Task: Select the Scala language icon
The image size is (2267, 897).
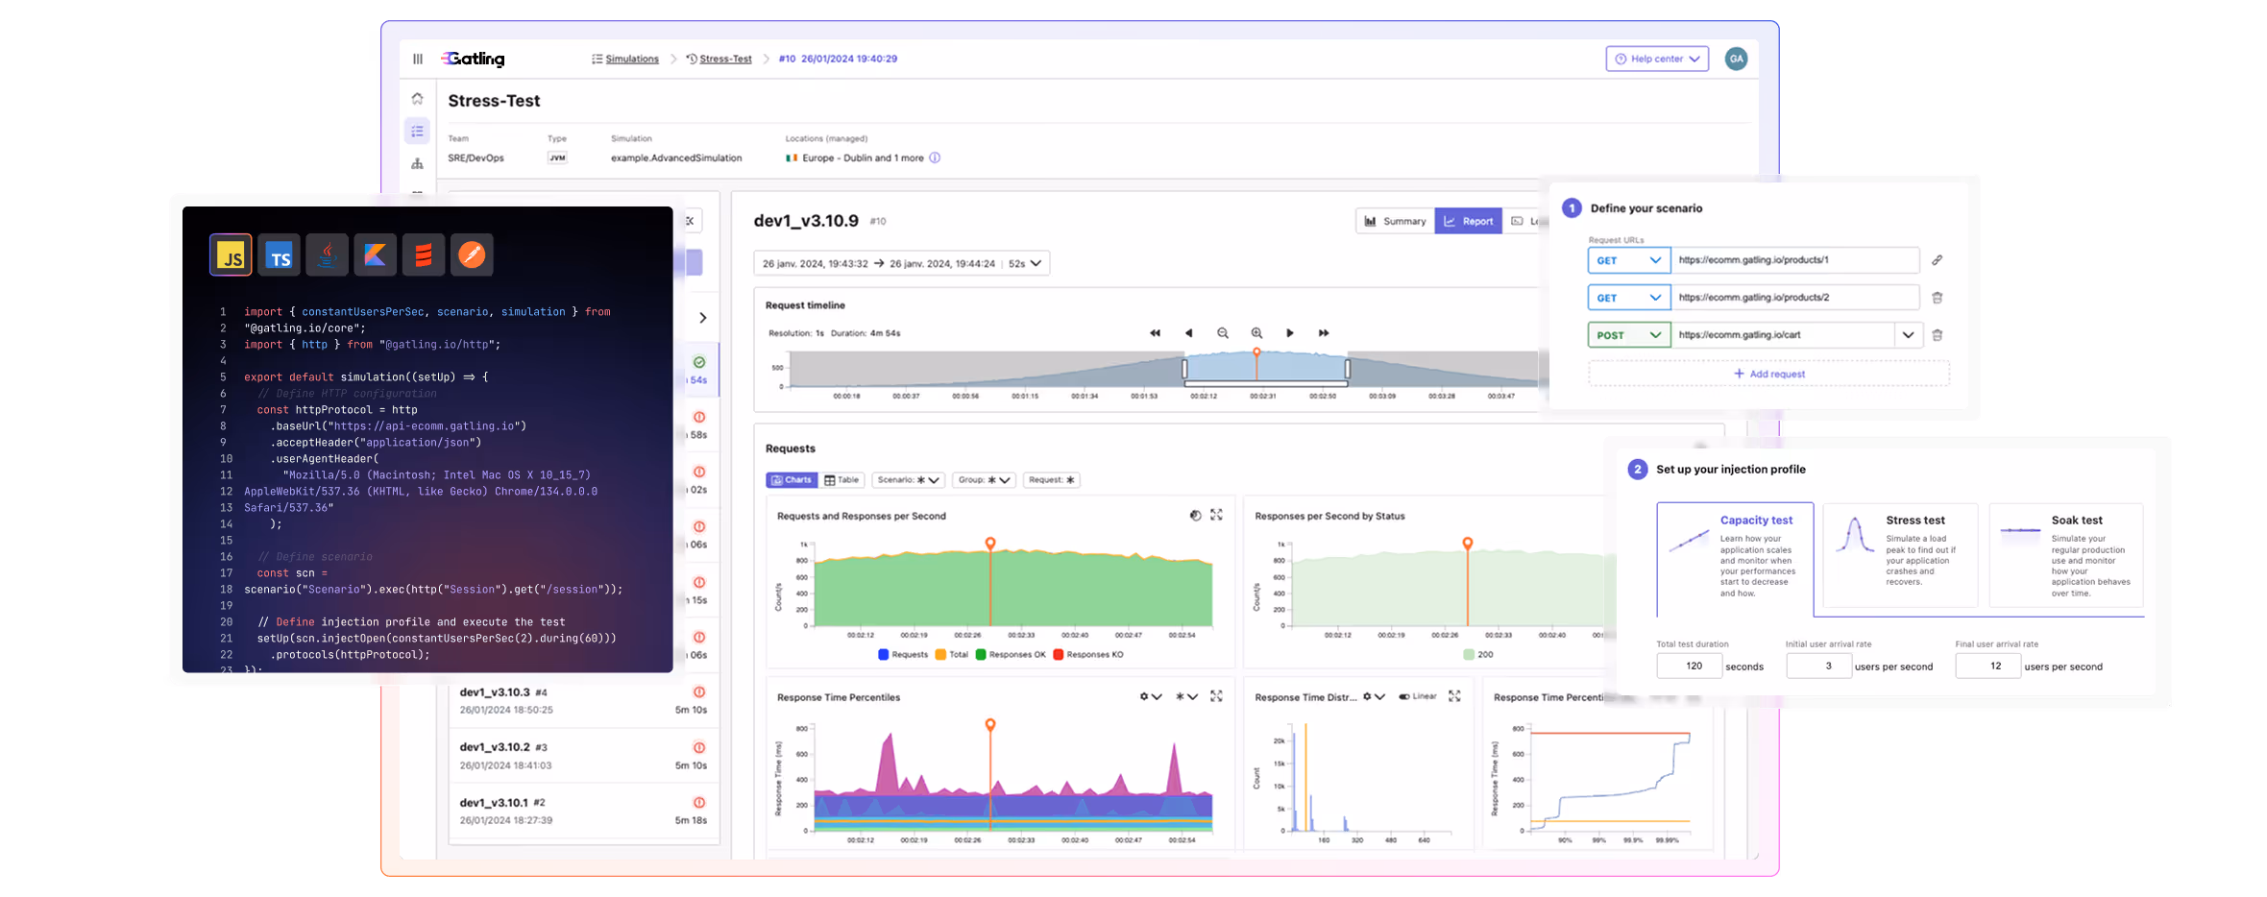Action: (424, 255)
